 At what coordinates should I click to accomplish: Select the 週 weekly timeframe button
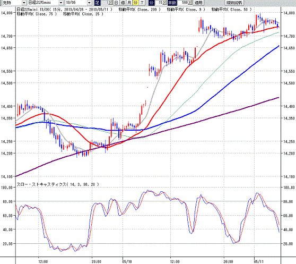[x=123, y=3]
